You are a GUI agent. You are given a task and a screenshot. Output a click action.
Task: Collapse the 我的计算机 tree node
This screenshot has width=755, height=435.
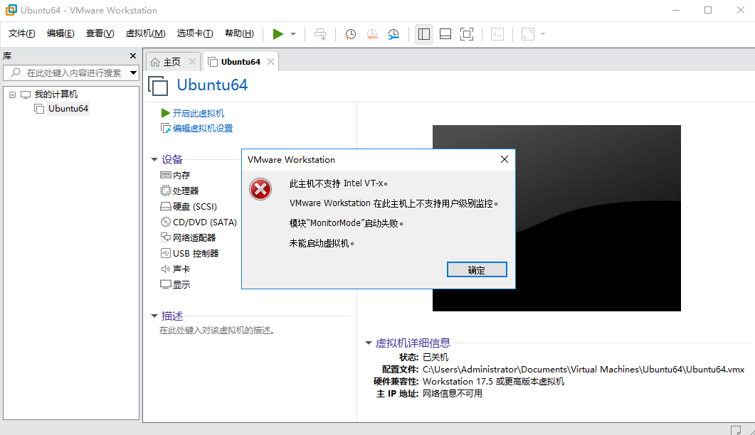pos(13,95)
